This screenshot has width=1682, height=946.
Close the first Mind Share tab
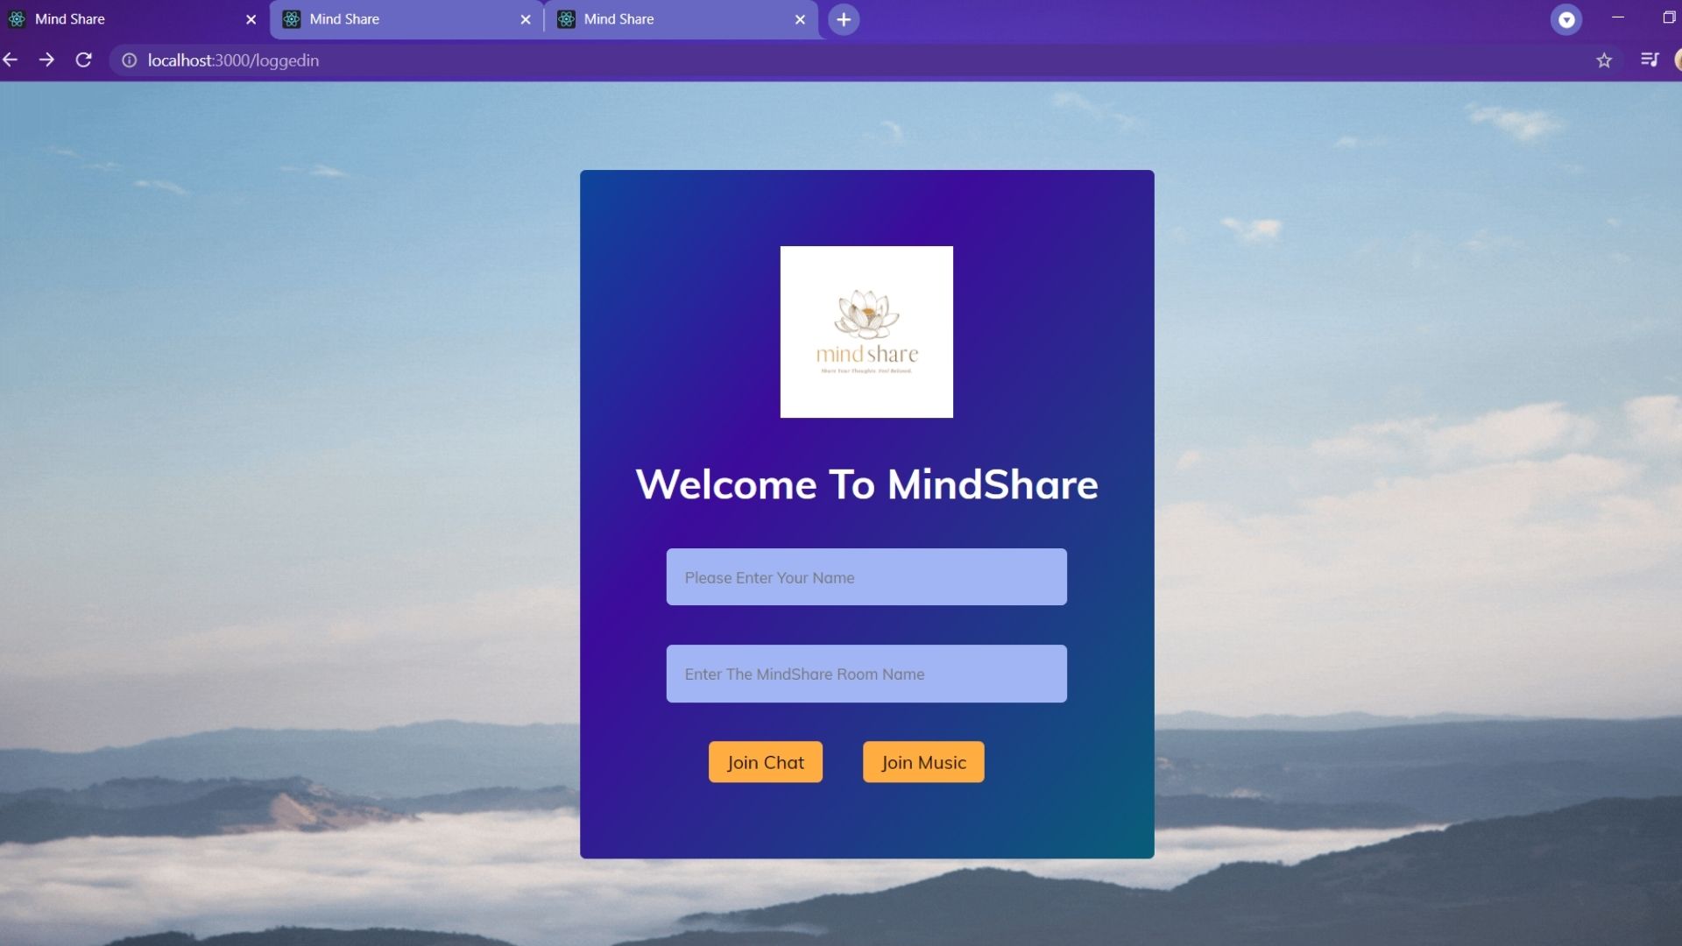pos(251,19)
